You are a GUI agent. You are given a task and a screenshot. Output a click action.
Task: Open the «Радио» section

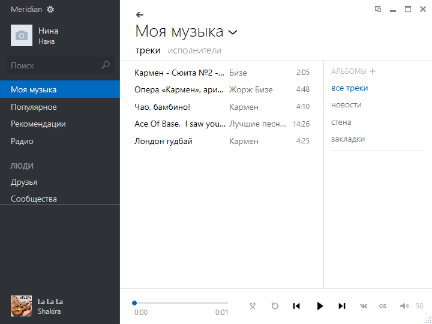click(x=22, y=142)
